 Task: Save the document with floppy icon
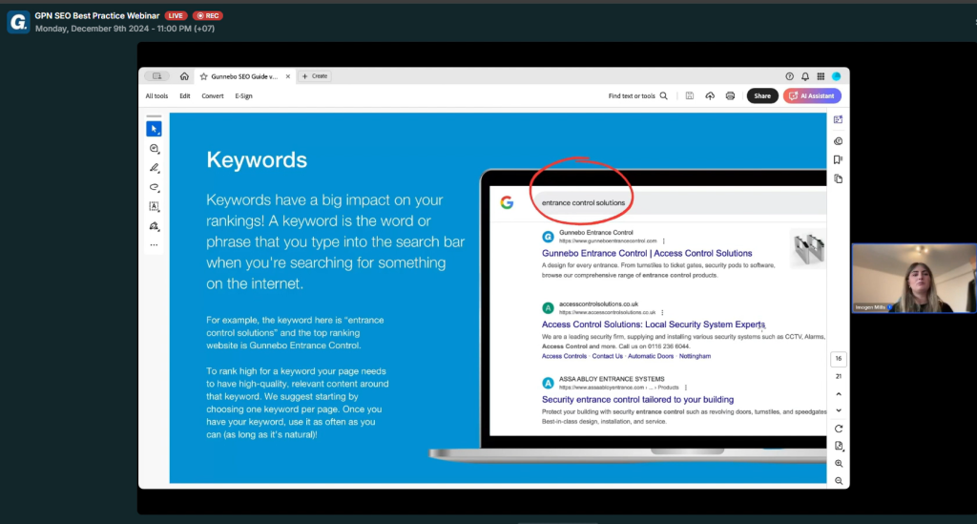690,96
